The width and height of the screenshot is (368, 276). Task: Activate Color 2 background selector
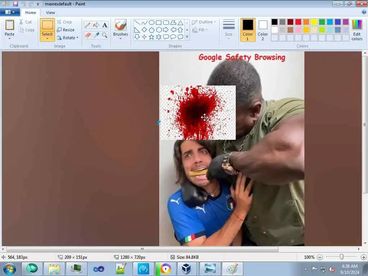(263, 30)
